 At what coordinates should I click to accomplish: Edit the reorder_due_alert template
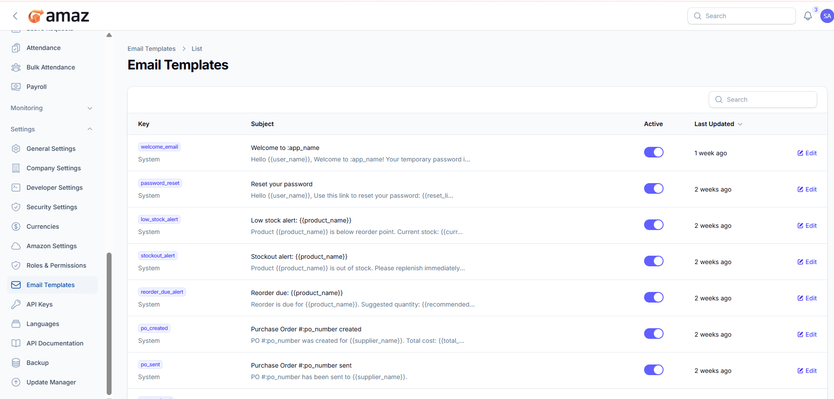[807, 298]
